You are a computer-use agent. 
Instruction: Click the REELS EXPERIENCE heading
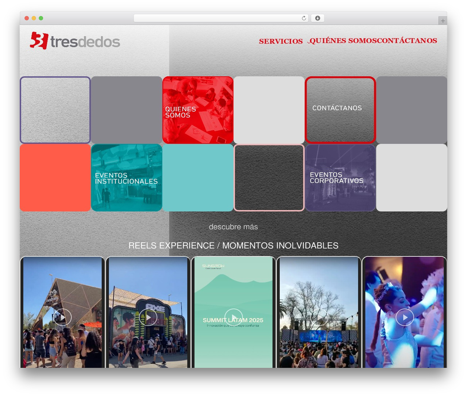click(233, 245)
